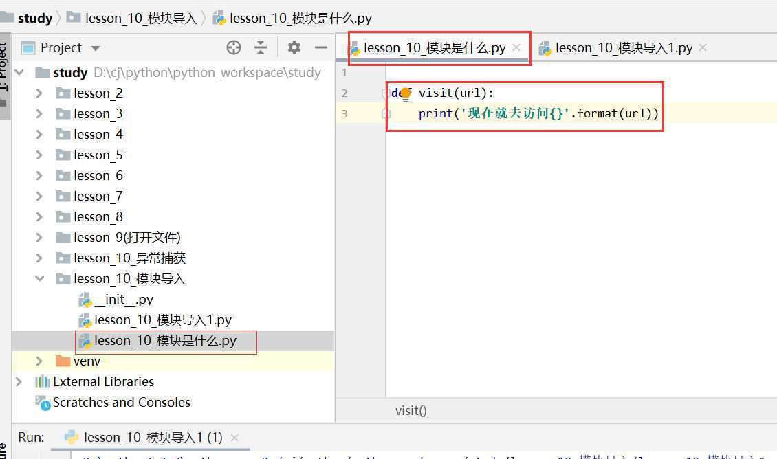Hide the Project panel with minus icon
This screenshot has height=459, width=777.
pos(321,47)
